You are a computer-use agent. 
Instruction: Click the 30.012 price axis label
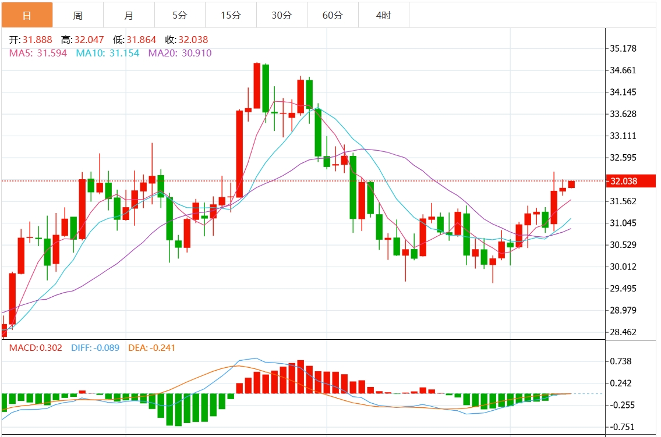coord(623,267)
